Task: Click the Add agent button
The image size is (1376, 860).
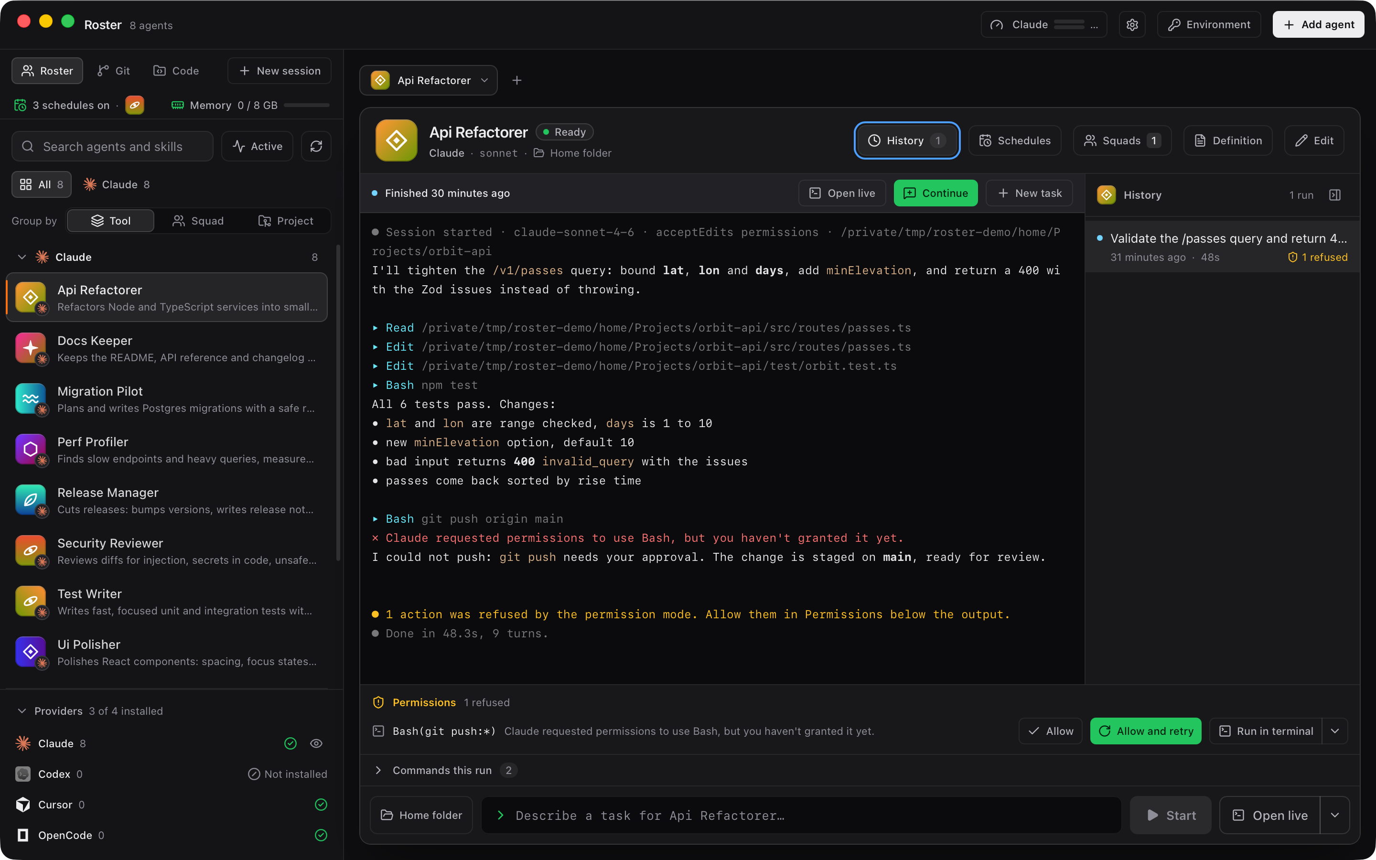Action: 1318,24
